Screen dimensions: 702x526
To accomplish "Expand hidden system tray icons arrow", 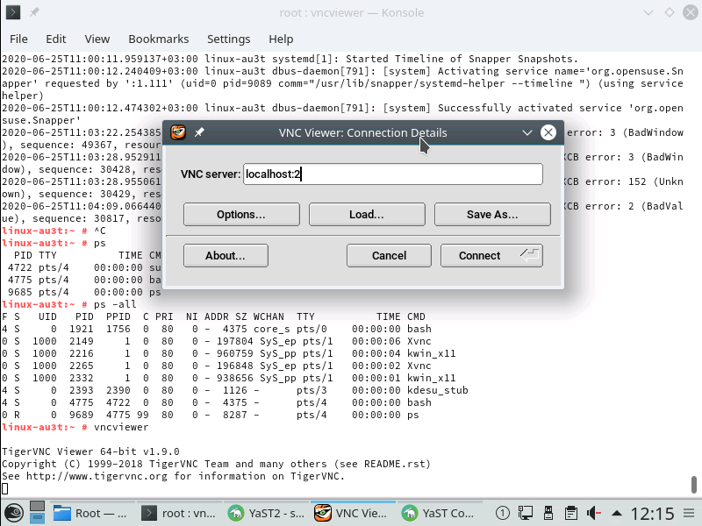I will point(617,513).
